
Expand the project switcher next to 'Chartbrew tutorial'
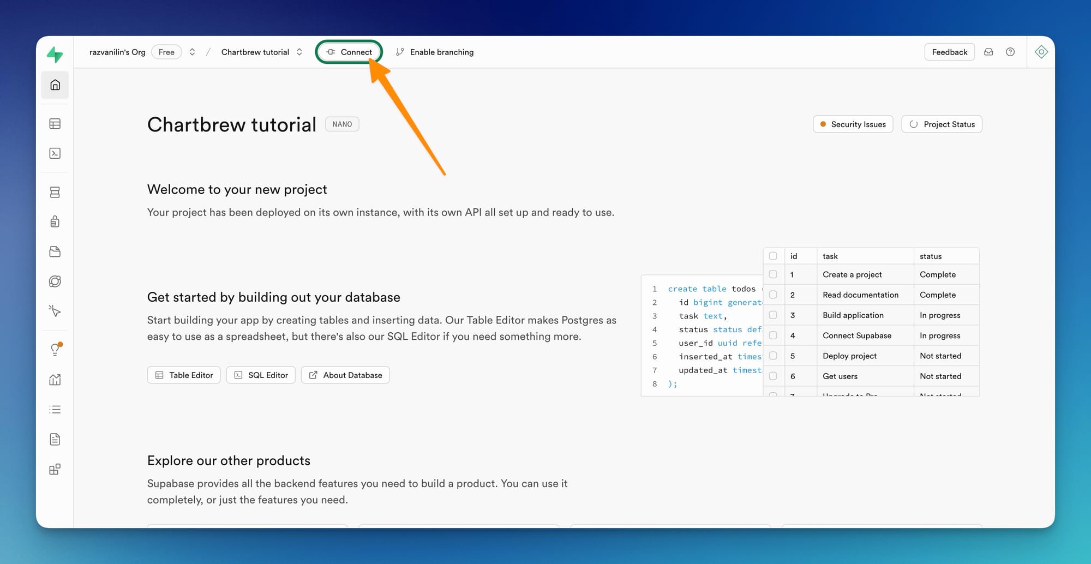(x=299, y=52)
